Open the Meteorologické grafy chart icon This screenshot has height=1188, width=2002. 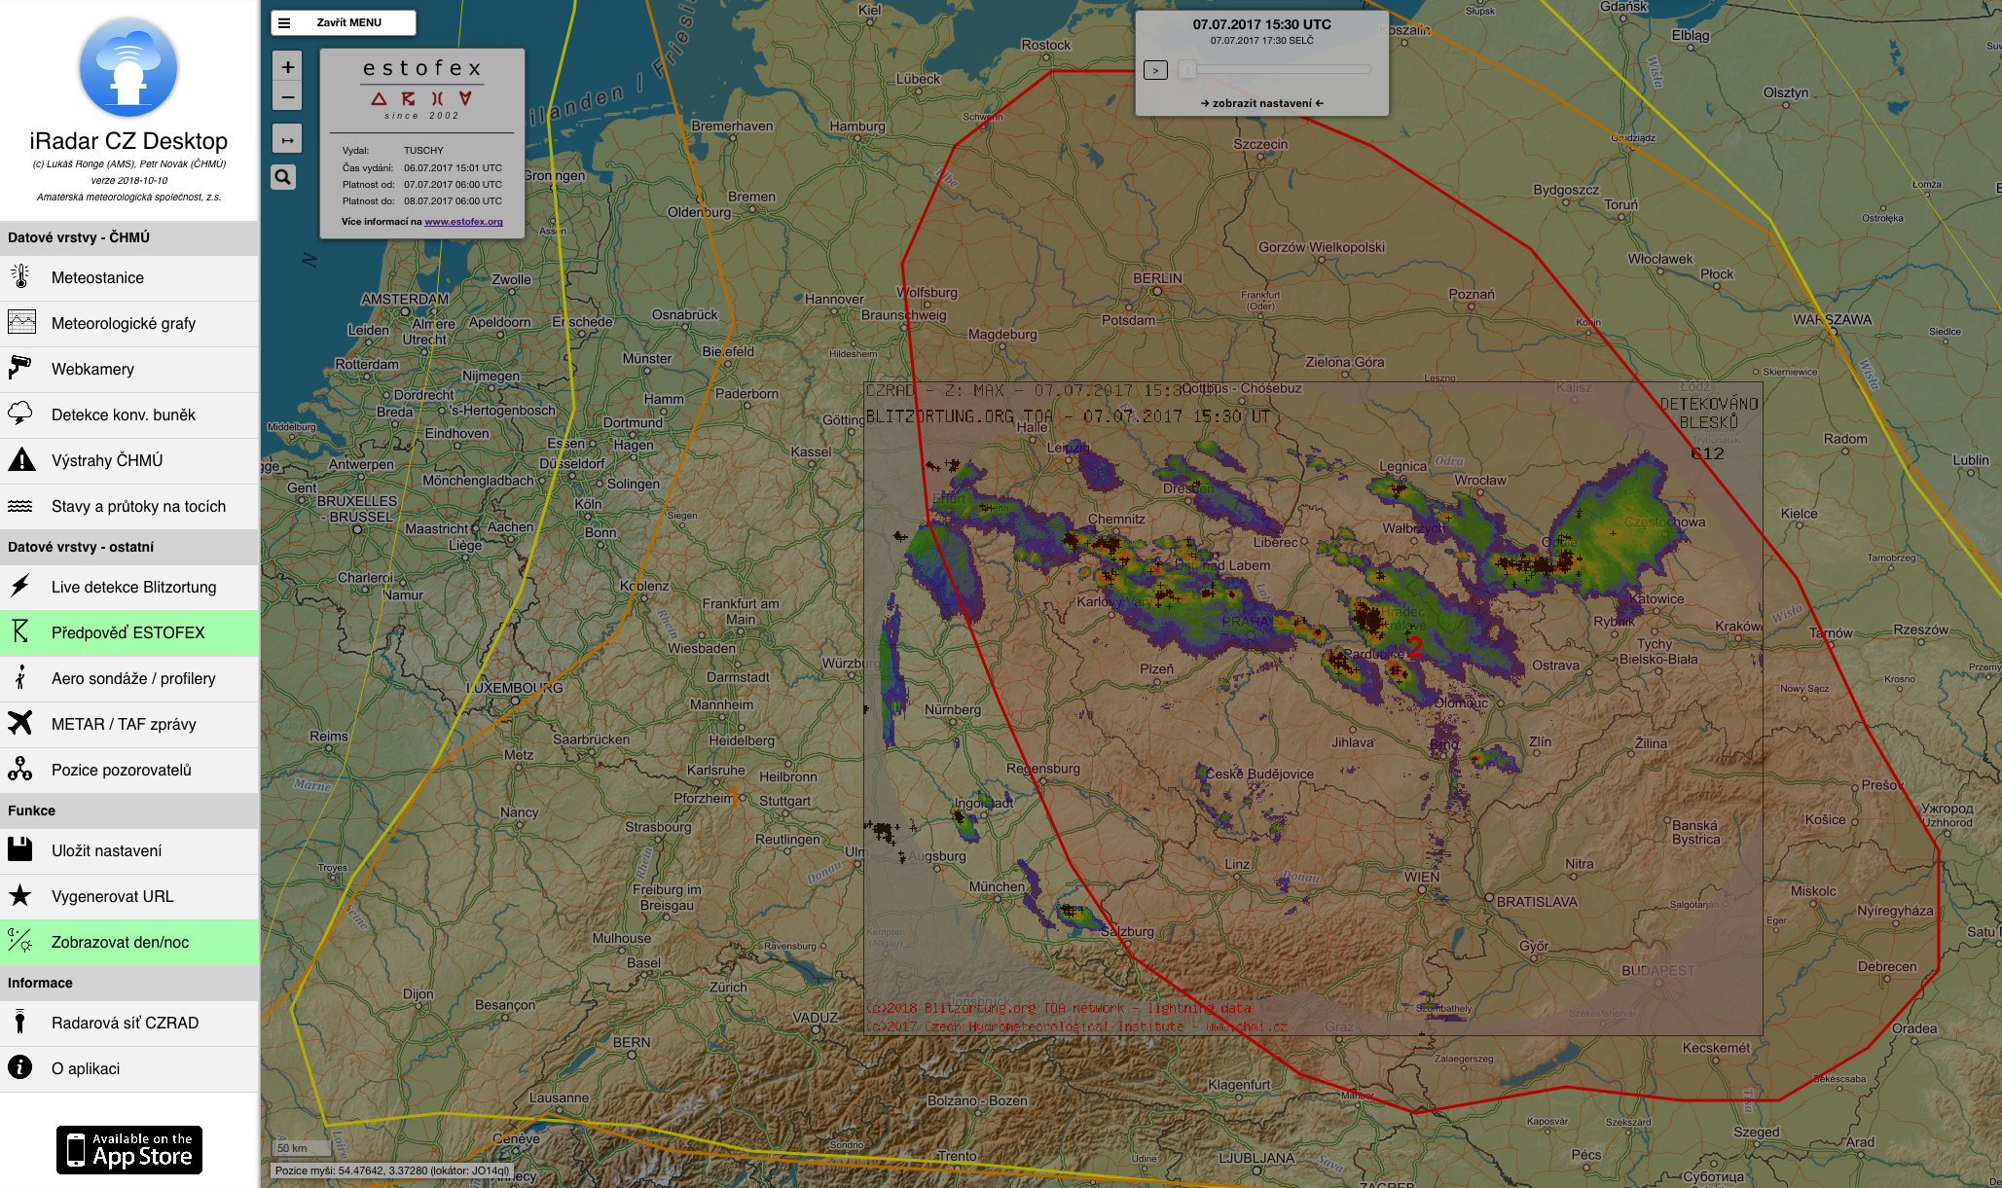coord(20,323)
